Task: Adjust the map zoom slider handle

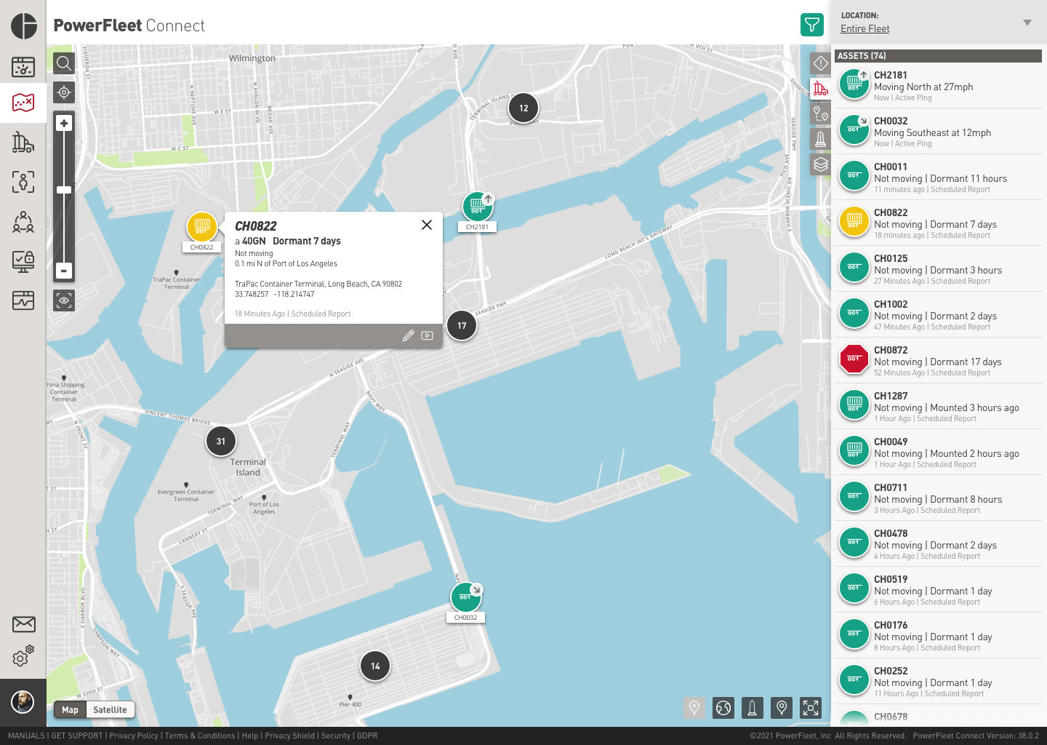Action: pyautogui.click(x=64, y=190)
